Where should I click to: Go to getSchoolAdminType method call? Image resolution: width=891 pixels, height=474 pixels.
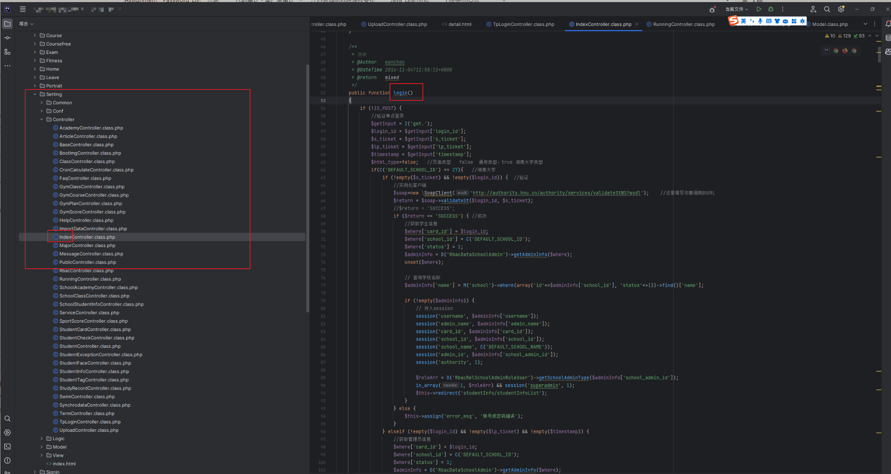[564, 377]
